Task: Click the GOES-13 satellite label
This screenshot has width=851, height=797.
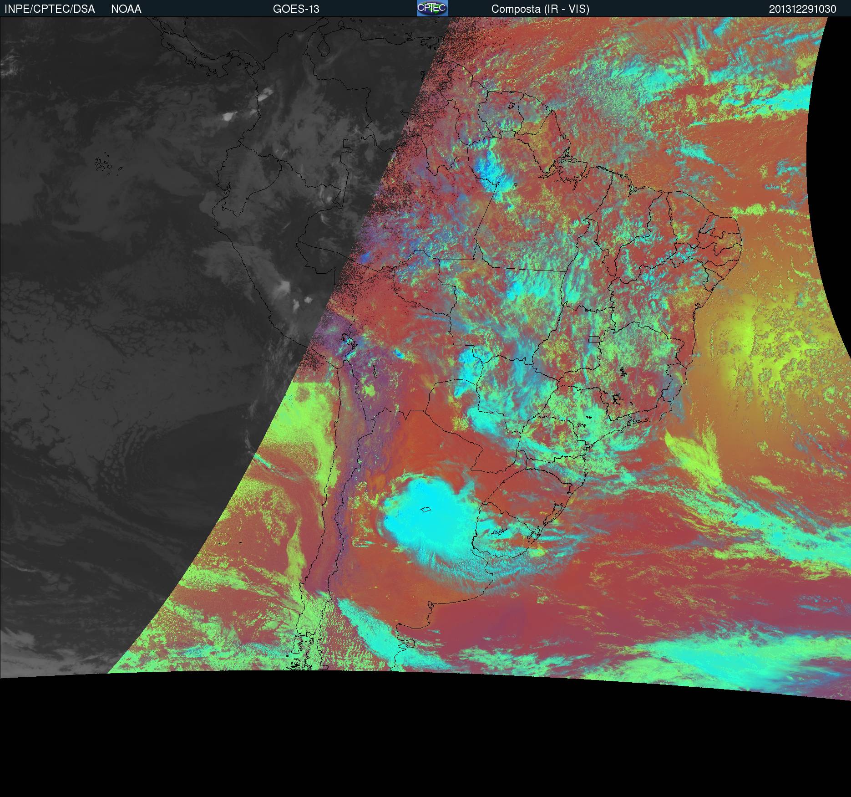Action: (296, 9)
